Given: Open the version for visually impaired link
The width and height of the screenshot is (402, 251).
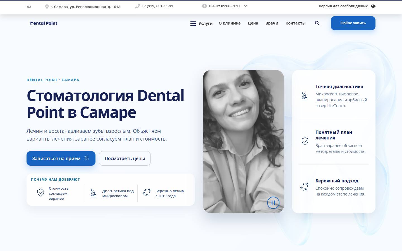Looking at the screenshot, I should pyautogui.click(x=343, y=6).
